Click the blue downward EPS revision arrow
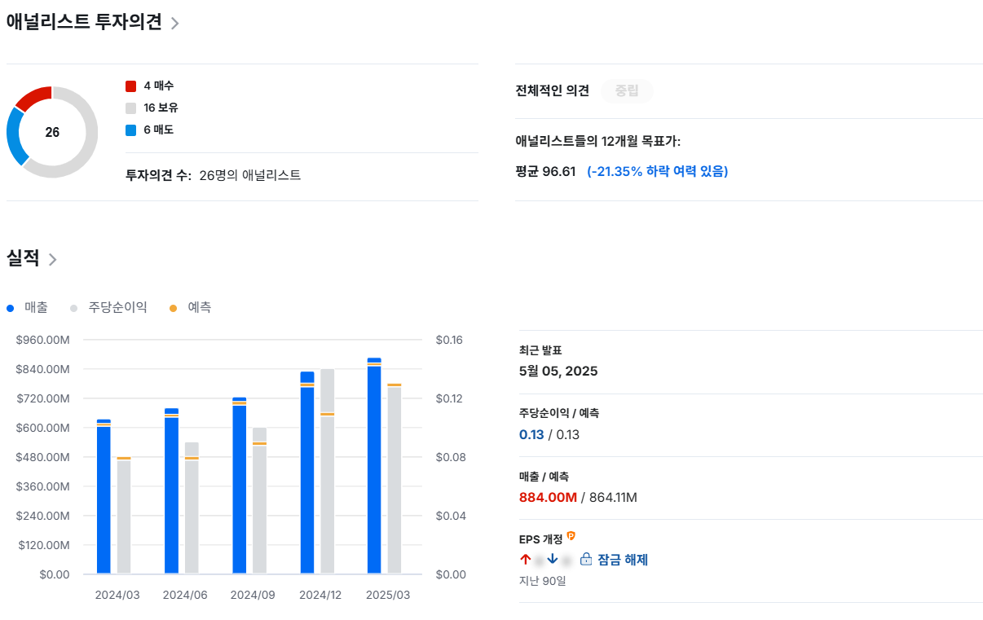The image size is (983, 620). click(x=553, y=560)
